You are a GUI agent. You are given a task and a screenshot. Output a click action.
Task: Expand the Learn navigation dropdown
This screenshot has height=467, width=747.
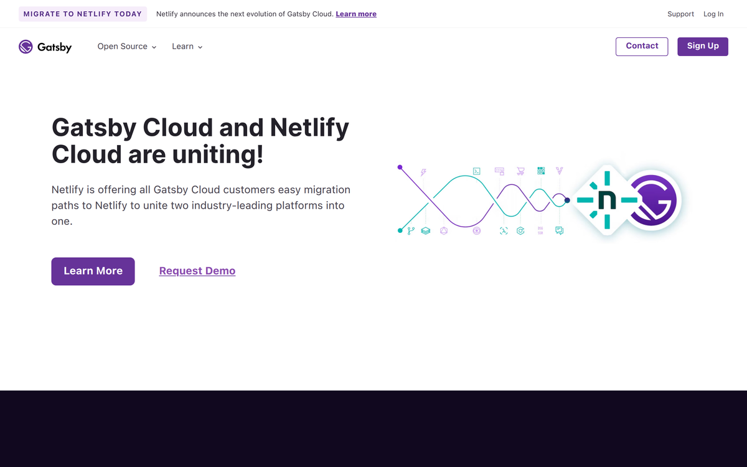click(x=187, y=47)
